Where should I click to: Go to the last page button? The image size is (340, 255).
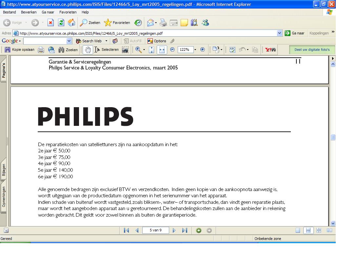point(185,230)
